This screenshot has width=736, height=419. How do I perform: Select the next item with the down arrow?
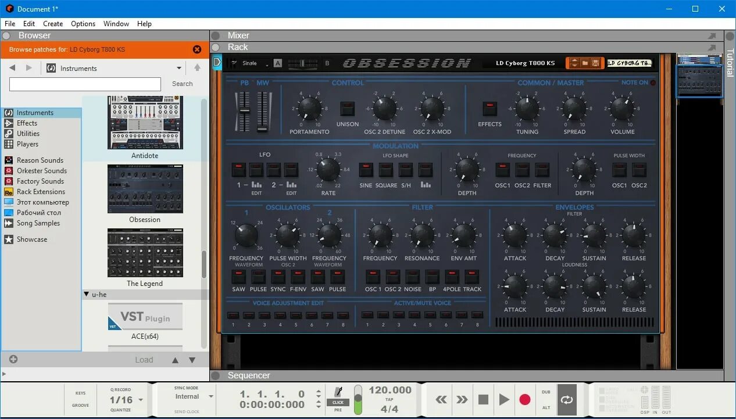192,360
